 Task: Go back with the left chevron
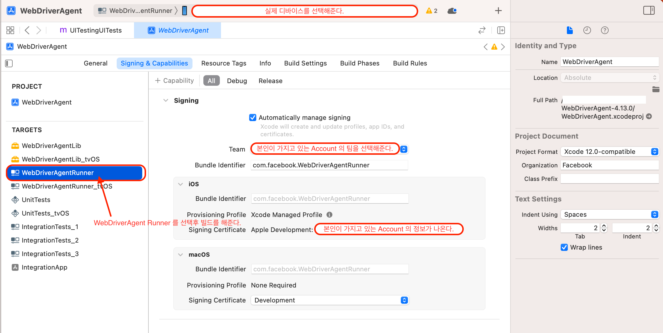27,30
